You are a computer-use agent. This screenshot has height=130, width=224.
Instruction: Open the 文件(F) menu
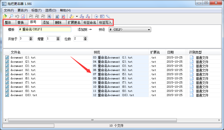click(x=9, y=10)
